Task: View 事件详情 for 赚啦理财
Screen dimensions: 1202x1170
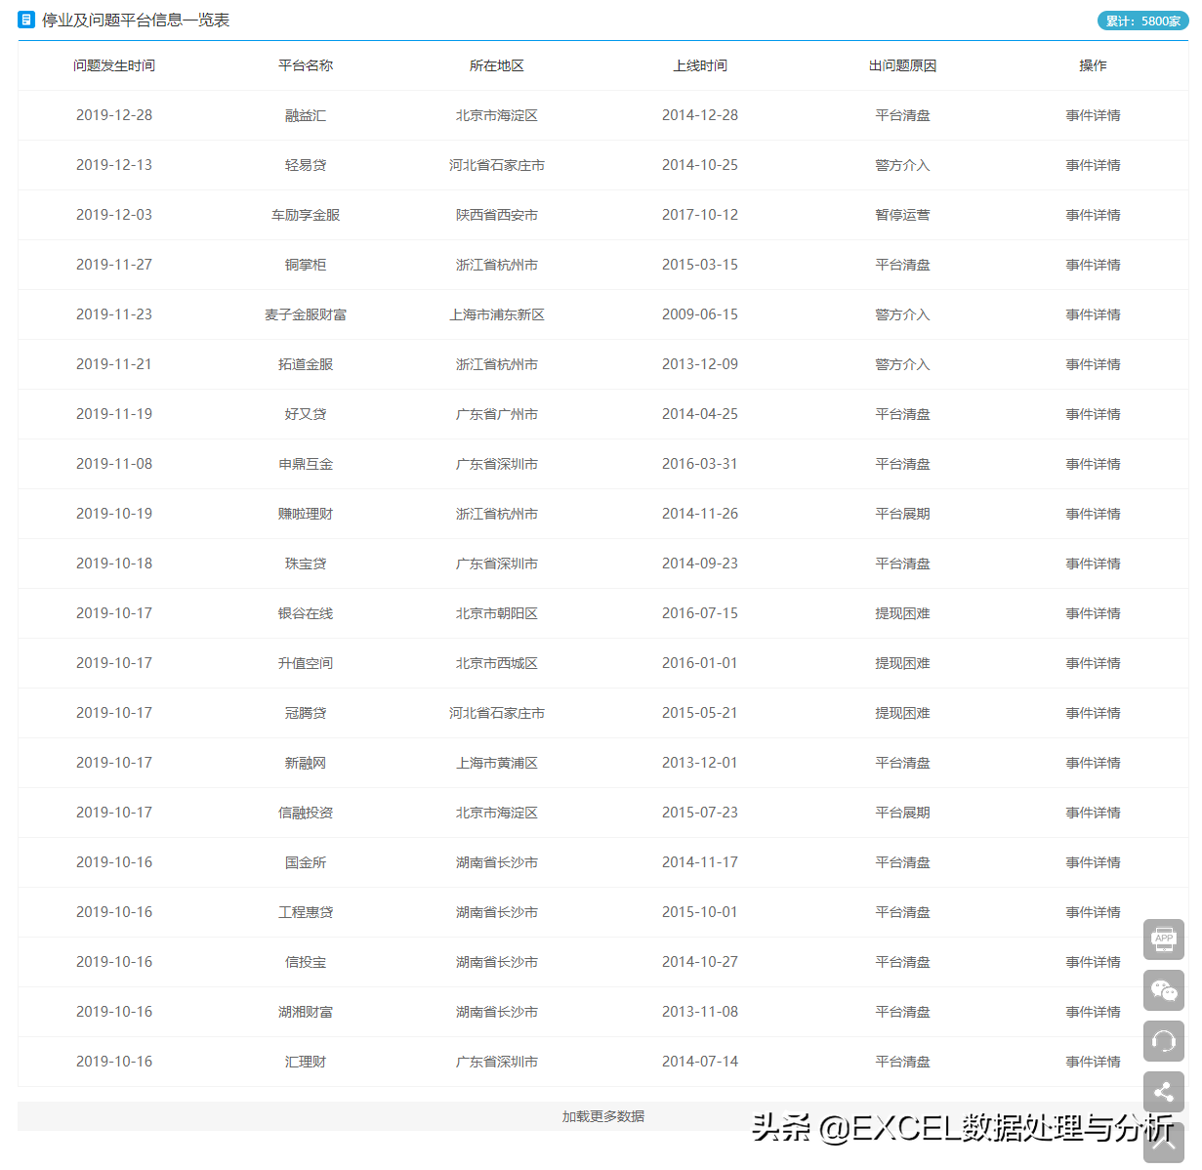Action: click(1093, 514)
